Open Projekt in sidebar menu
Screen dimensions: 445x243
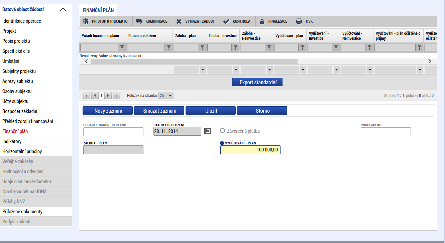tap(36, 31)
